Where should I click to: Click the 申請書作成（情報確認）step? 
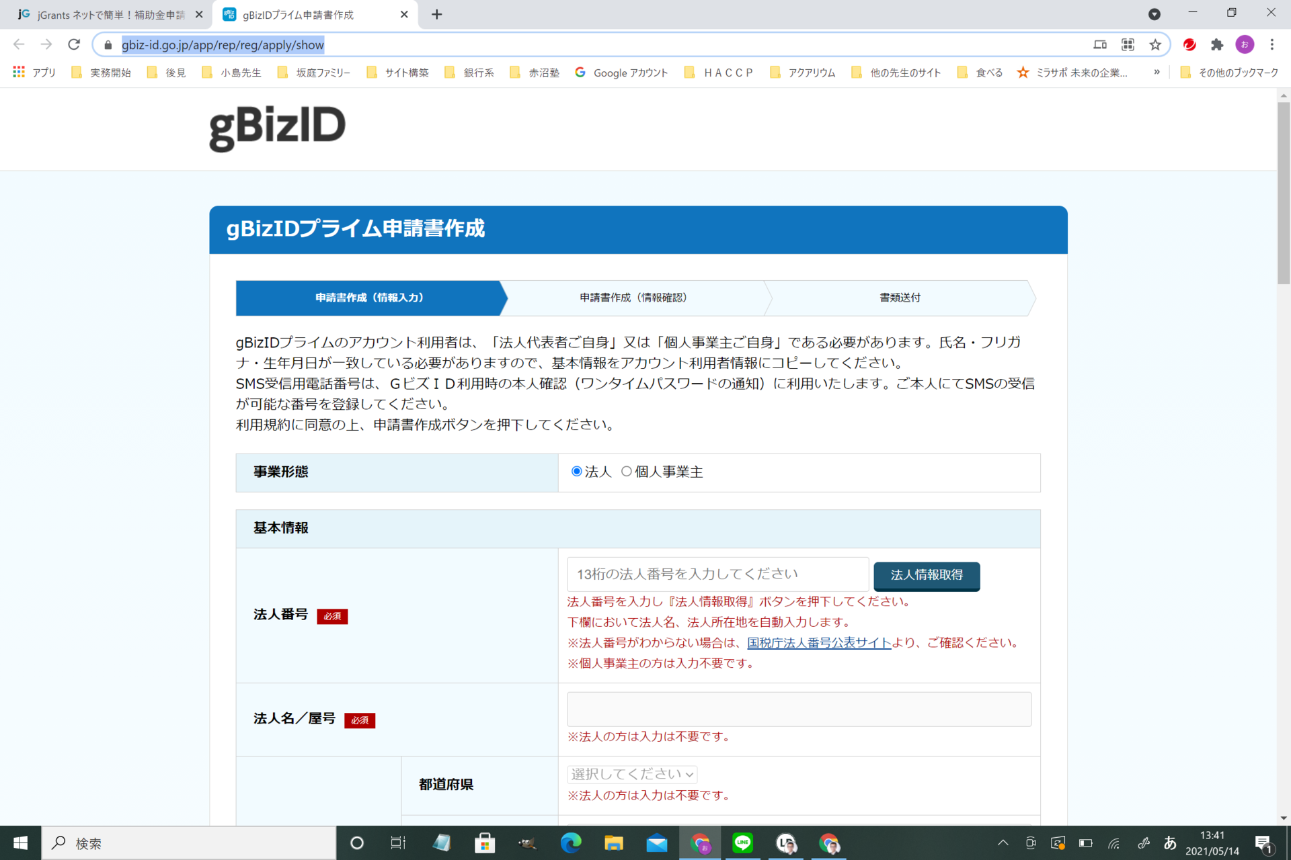(633, 298)
